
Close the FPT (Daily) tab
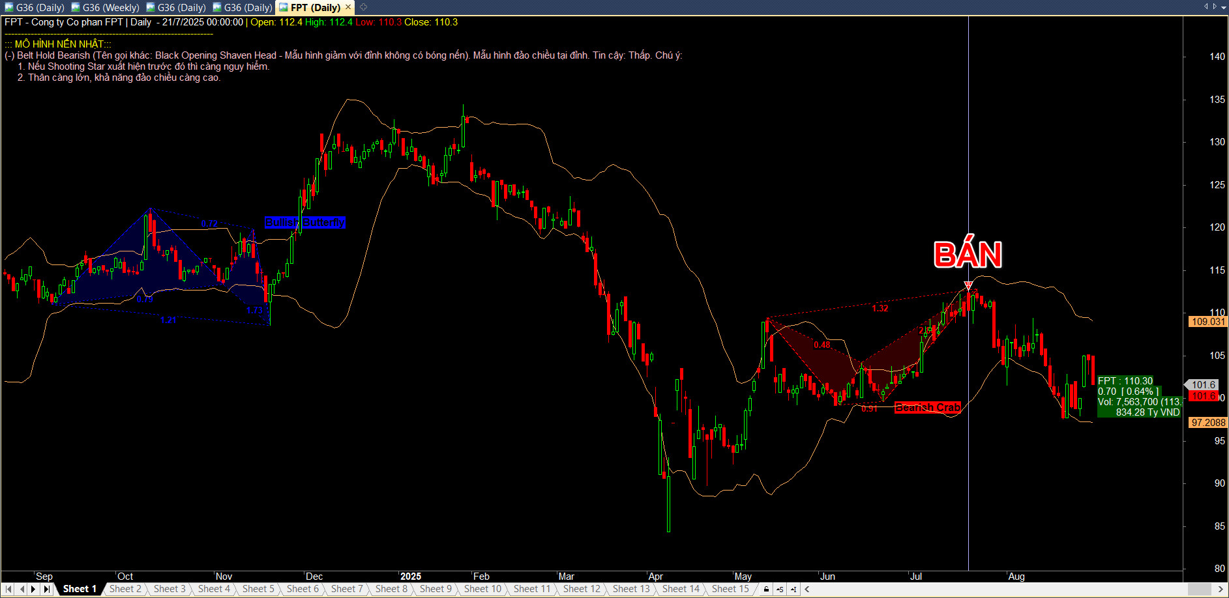348,7
